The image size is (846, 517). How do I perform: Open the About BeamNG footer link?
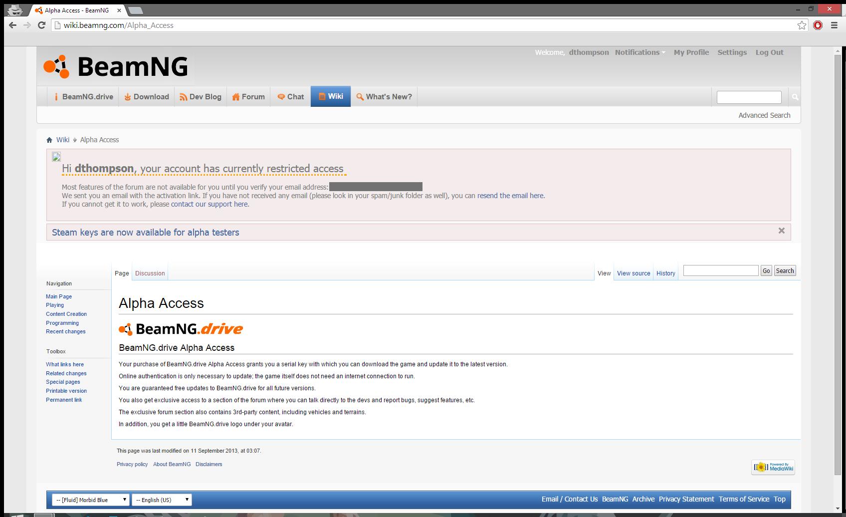(172, 464)
